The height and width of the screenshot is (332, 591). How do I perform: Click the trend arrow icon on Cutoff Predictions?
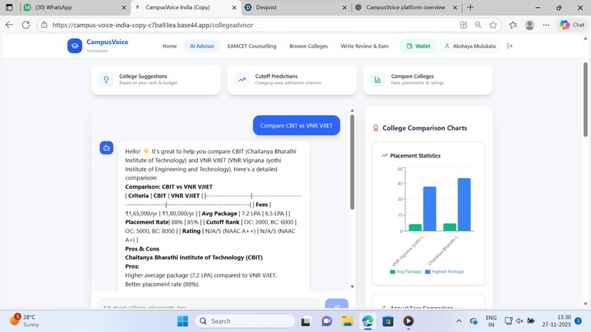pos(242,79)
